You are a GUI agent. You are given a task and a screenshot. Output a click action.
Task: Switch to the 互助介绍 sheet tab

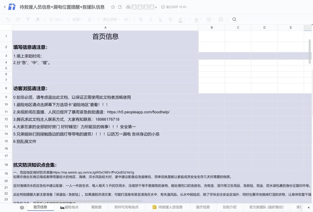click(230, 207)
